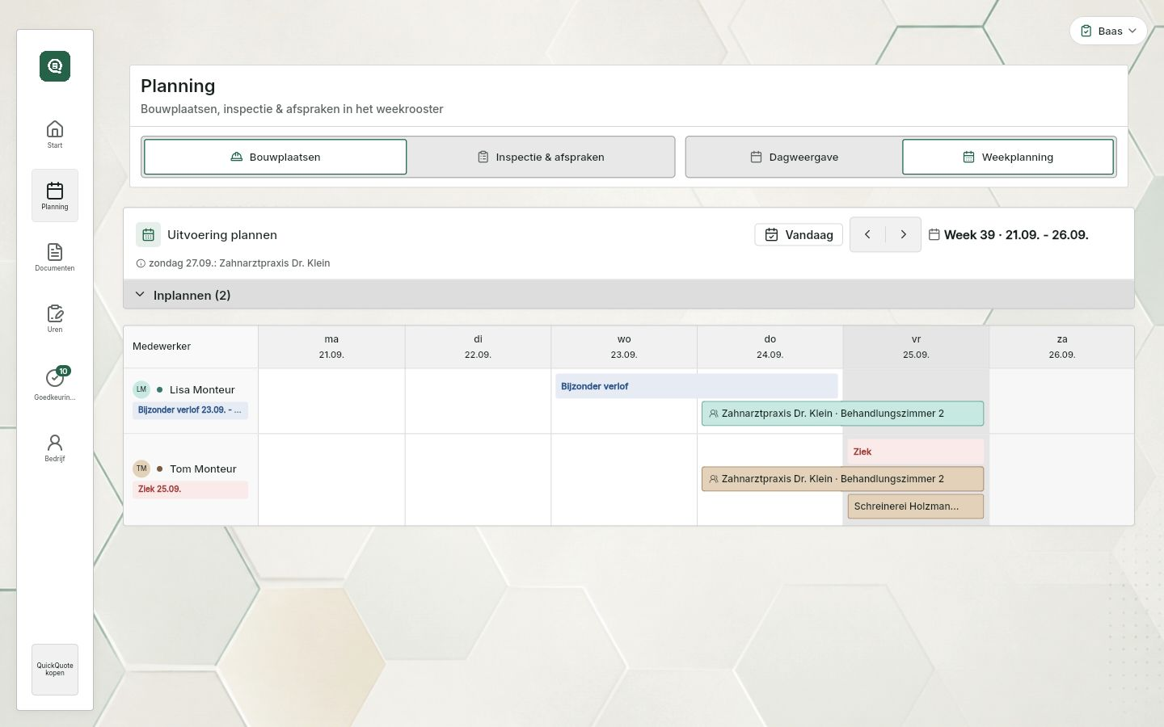
Task: Select the Dagweergave view
Action: (x=794, y=157)
